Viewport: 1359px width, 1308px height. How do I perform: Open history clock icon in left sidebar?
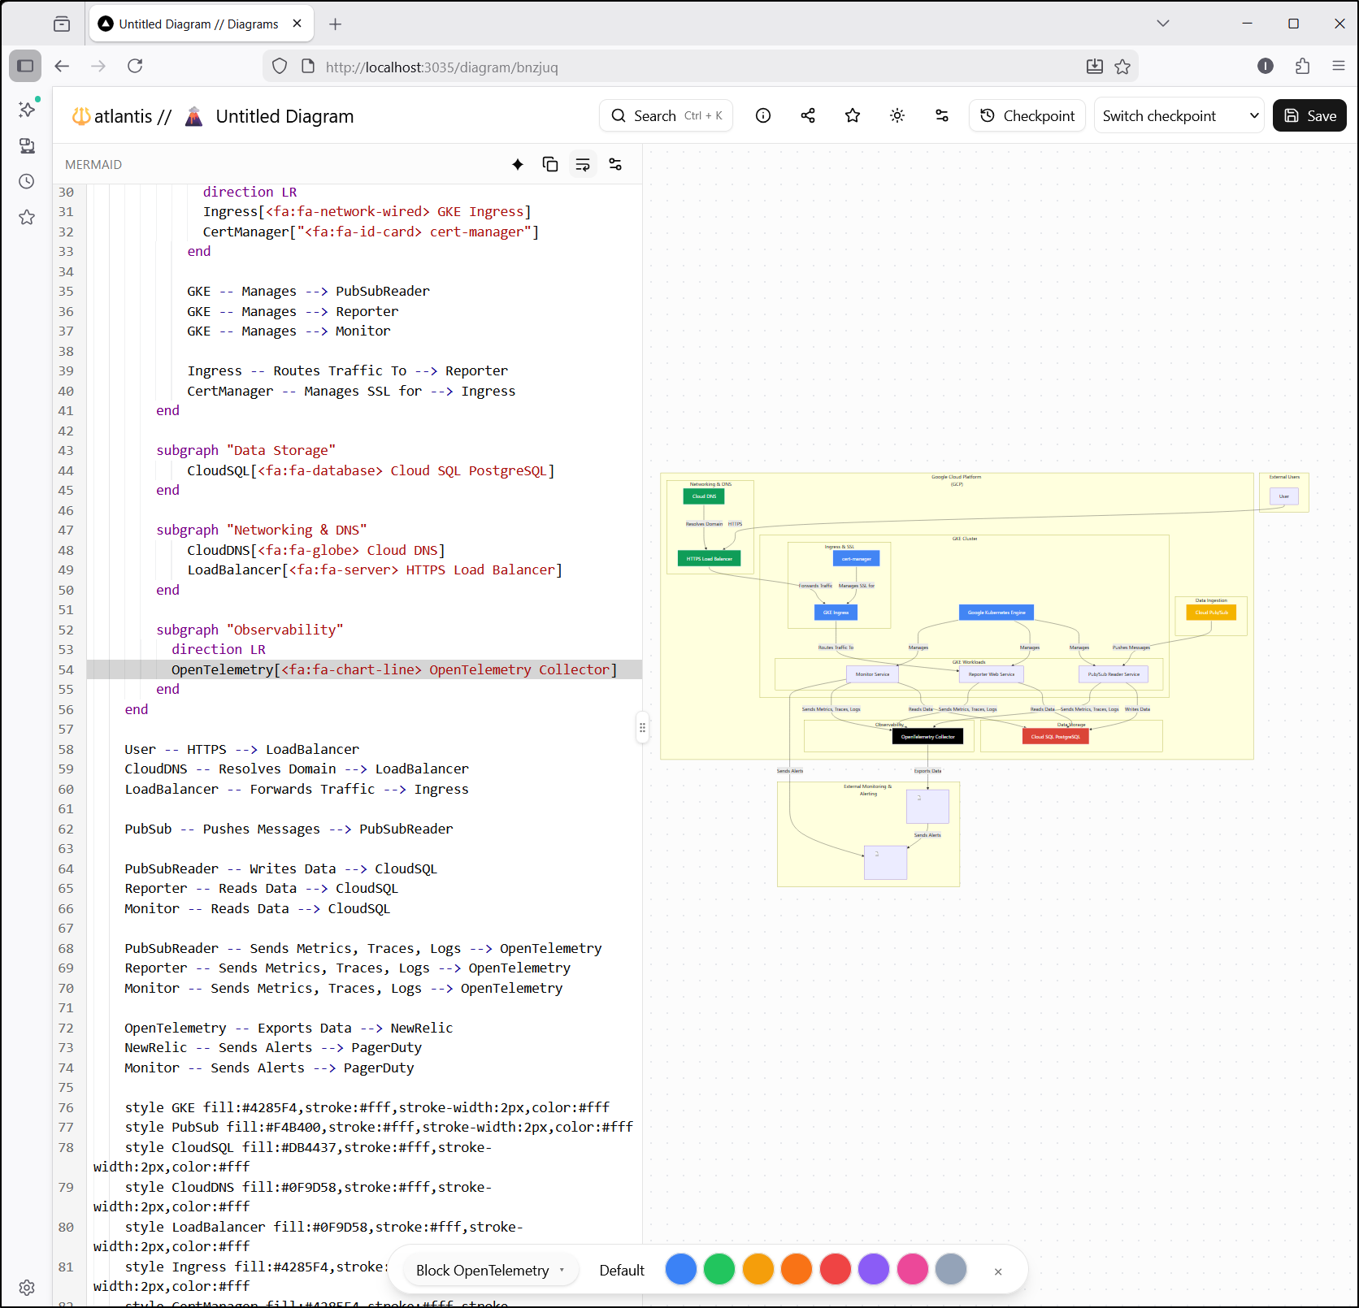[27, 181]
